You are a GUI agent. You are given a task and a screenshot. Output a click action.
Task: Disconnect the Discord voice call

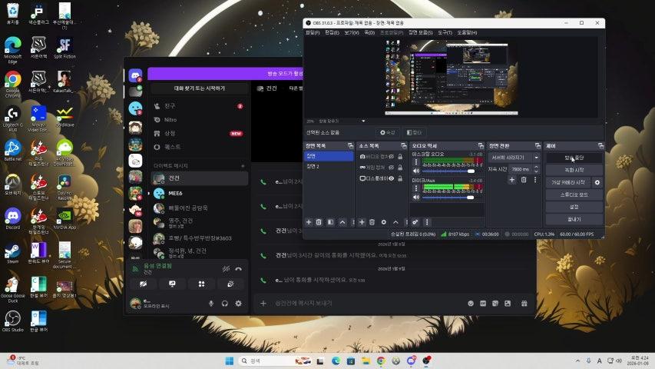click(239, 269)
